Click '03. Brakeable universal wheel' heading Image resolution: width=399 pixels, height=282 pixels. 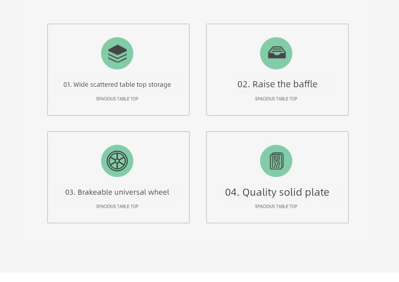(117, 192)
